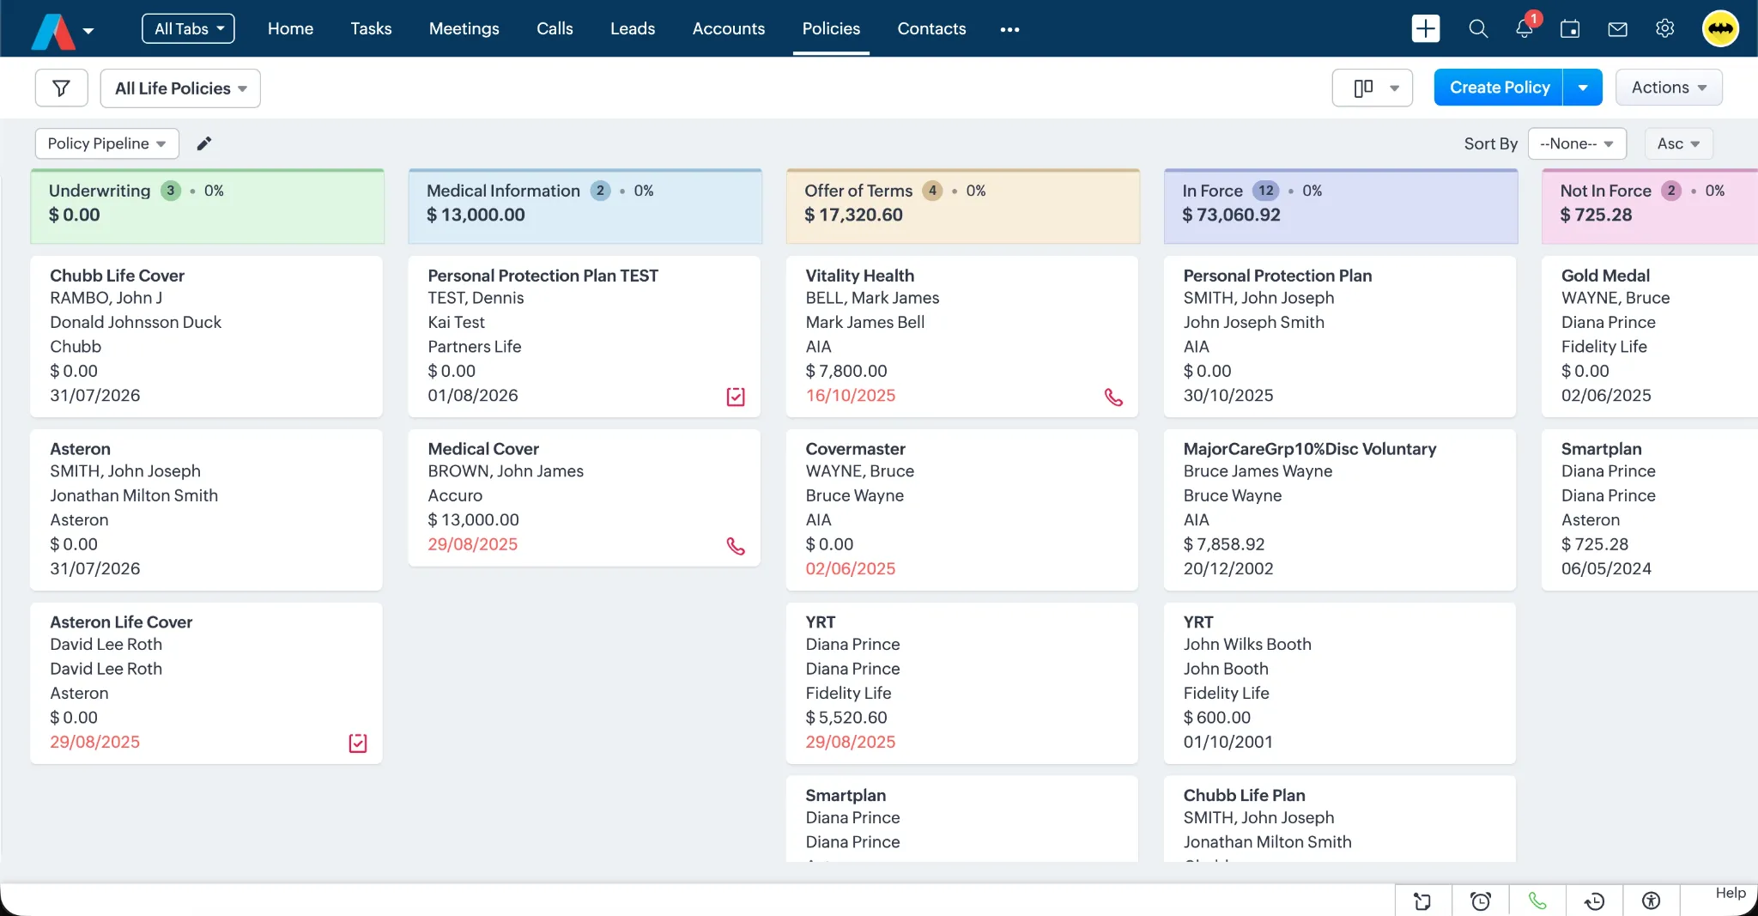Switch to the Meetings tab
This screenshot has height=916, width=1758.
[464, 28]
